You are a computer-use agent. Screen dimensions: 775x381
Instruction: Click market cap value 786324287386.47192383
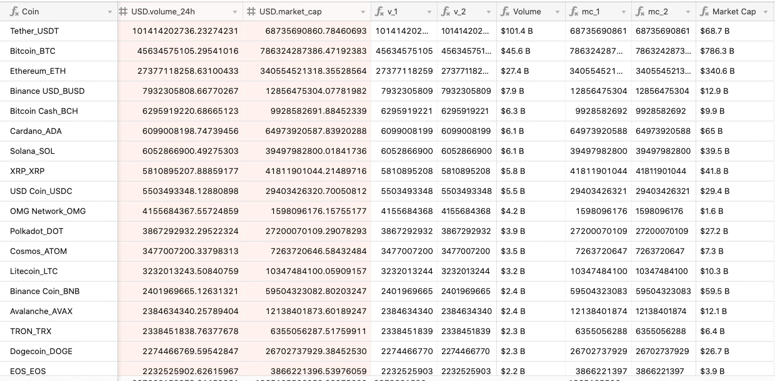313,51
